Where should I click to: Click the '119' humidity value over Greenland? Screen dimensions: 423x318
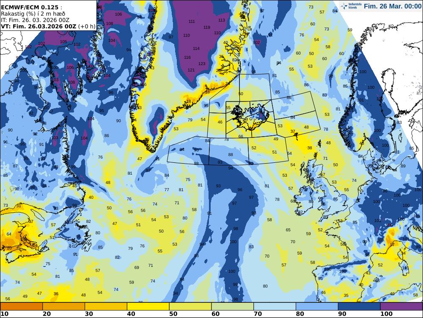tap(207, 27)
